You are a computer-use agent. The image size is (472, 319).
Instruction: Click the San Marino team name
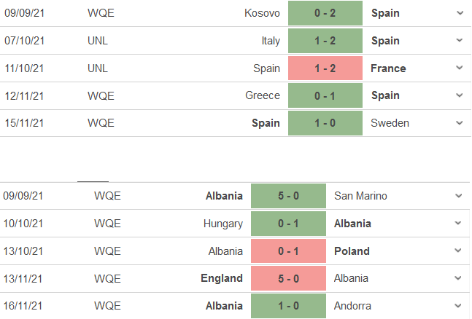(x=361, y=196)
